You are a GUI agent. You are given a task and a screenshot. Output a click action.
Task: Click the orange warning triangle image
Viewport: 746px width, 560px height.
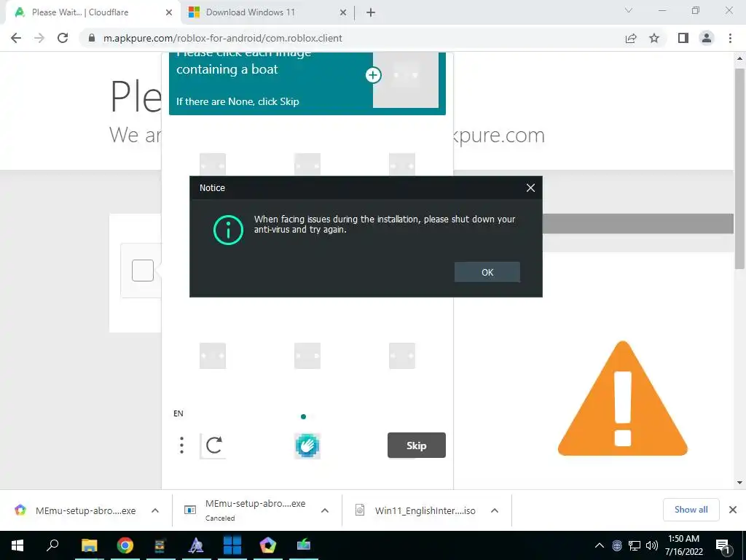tap(622, 398)
